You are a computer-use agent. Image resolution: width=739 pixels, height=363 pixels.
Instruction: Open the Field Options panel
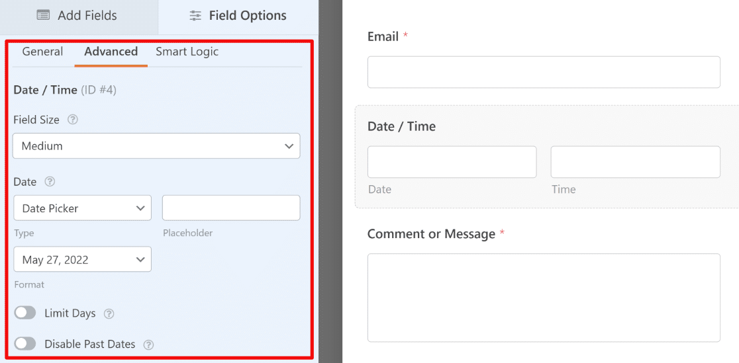pos(238,16)
